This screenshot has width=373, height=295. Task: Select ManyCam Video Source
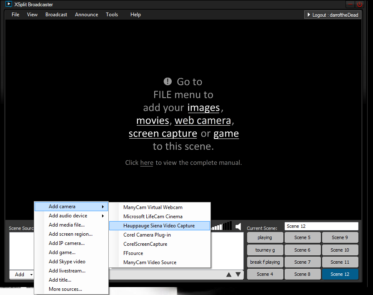(x=160, y=262)
